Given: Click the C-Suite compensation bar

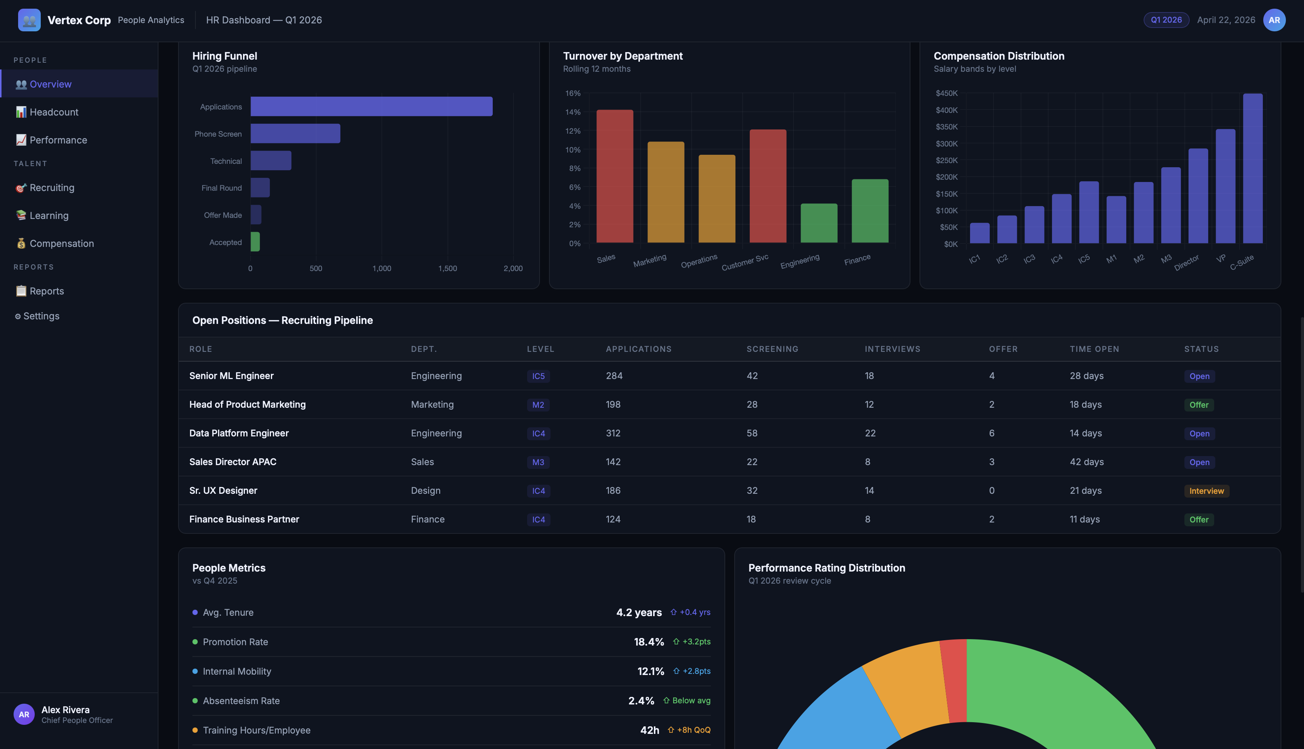Looking at the screenshot, I should 1253,168.
